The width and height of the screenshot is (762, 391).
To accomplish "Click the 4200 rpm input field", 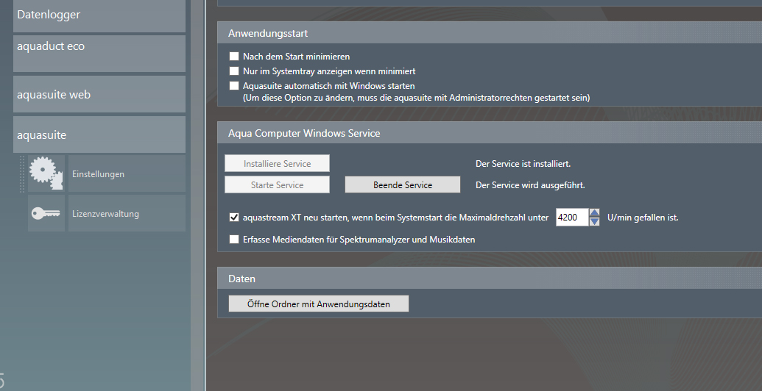I will 571,218.
